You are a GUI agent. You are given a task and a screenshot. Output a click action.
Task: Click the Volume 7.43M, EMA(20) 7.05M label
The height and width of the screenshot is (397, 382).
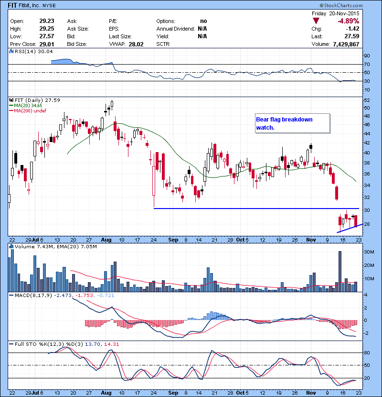coord(55,246)
